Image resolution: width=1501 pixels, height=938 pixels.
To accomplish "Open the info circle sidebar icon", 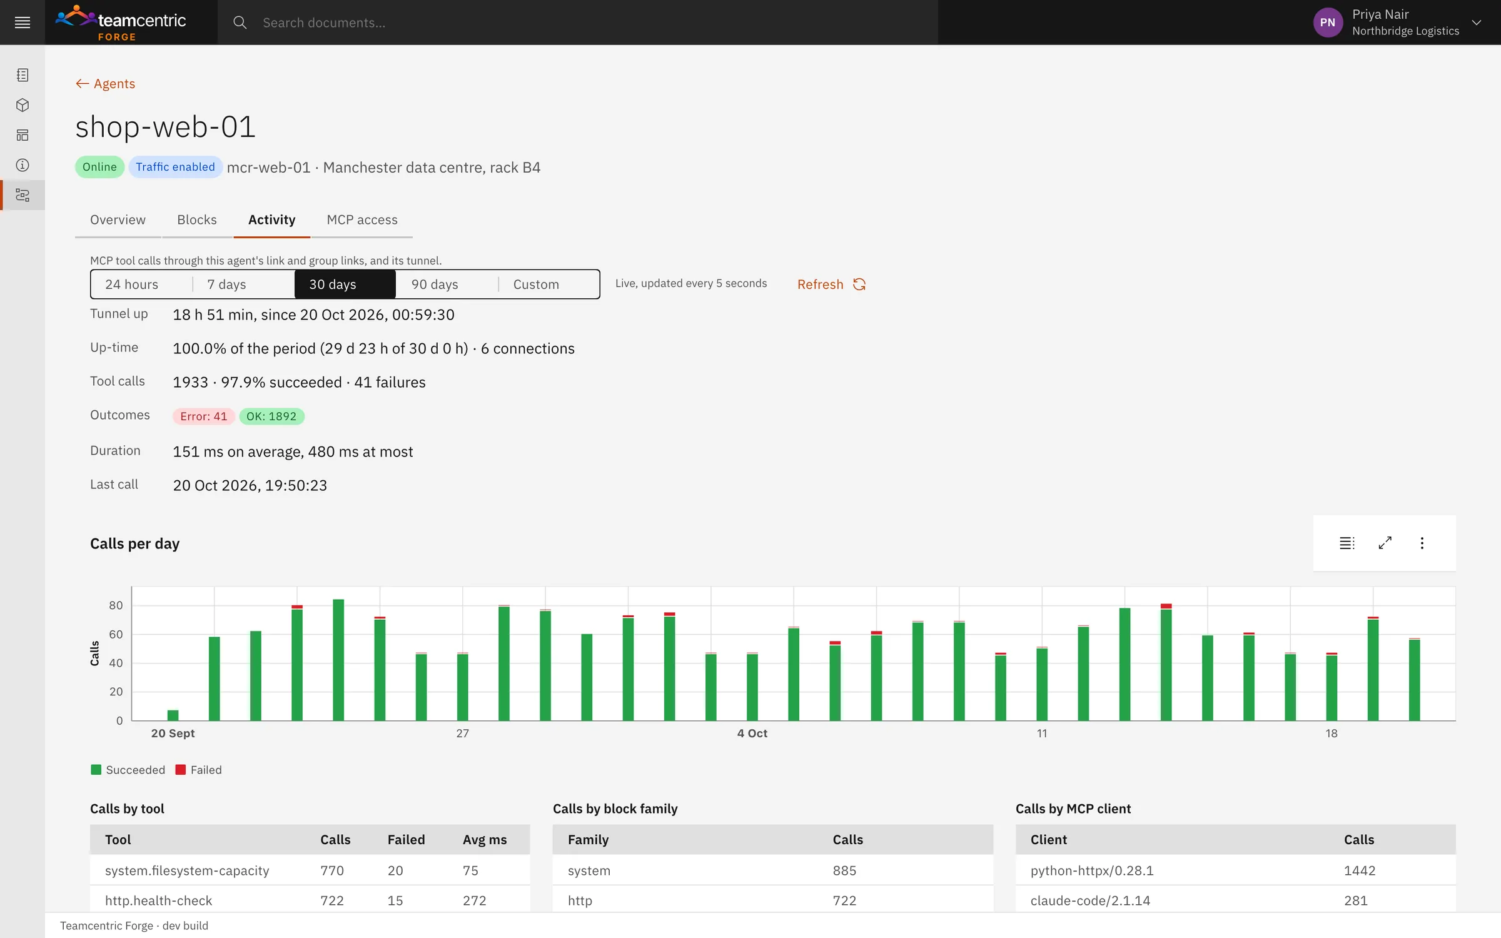I will pyautogui.click(x=23, y=165).
